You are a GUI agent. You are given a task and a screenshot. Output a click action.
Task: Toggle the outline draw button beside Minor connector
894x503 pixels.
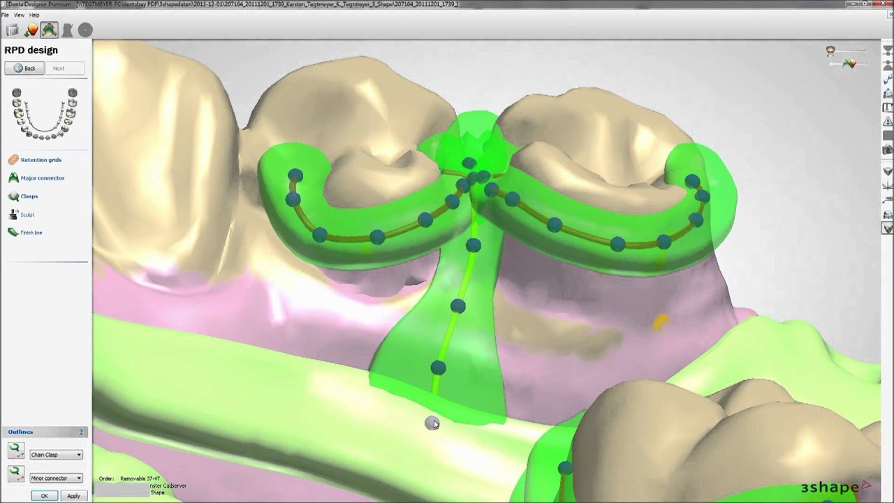15,475
